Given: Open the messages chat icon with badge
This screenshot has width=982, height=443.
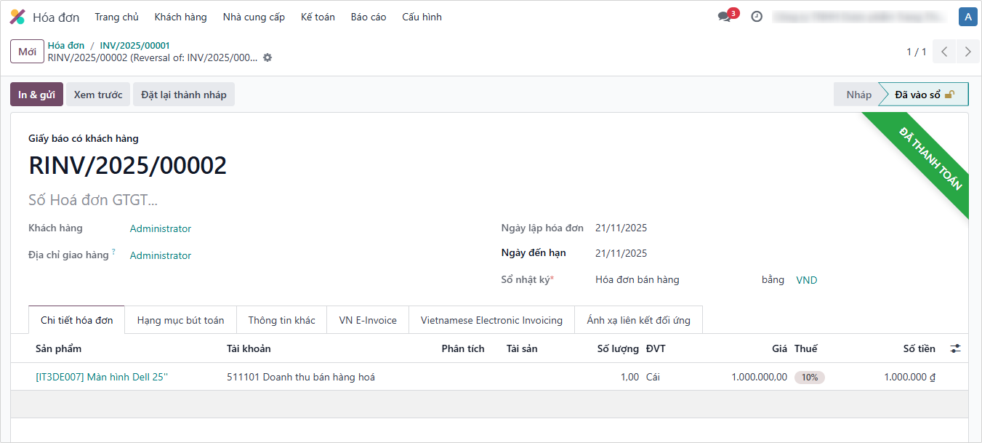Looking at the screenshot, I should point(724,17).
